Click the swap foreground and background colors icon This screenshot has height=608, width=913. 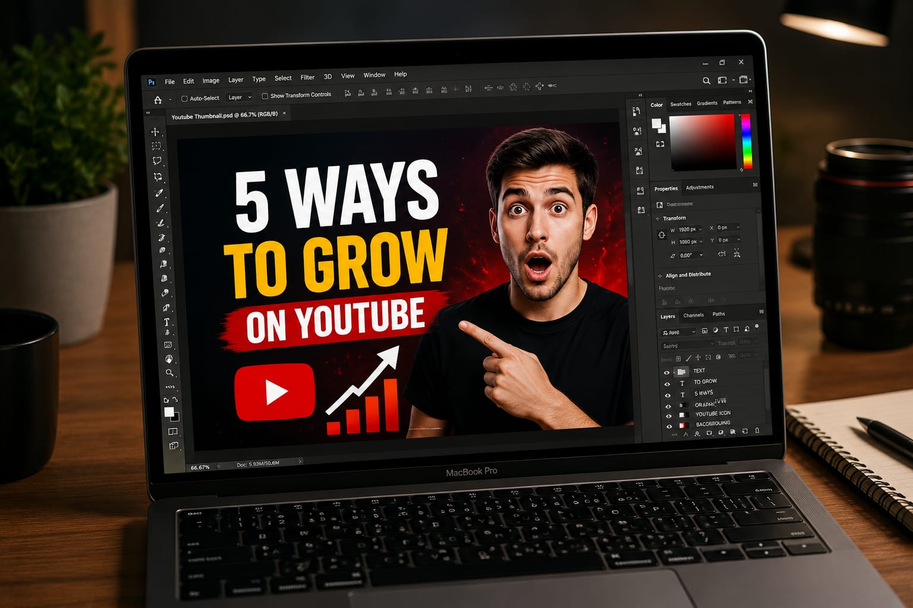(x=175, y=400)
